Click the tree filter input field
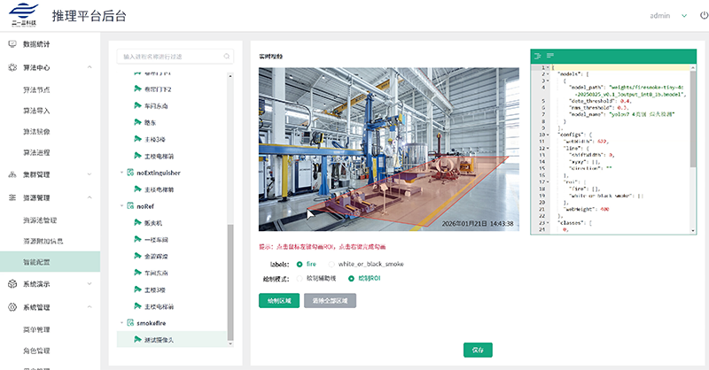This screenshot has width=709, height=370. [168, 57]
